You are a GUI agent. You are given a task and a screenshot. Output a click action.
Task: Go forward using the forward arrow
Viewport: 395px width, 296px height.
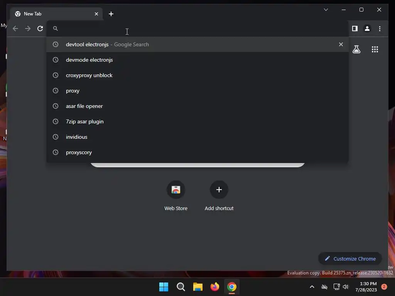[28, 29]
